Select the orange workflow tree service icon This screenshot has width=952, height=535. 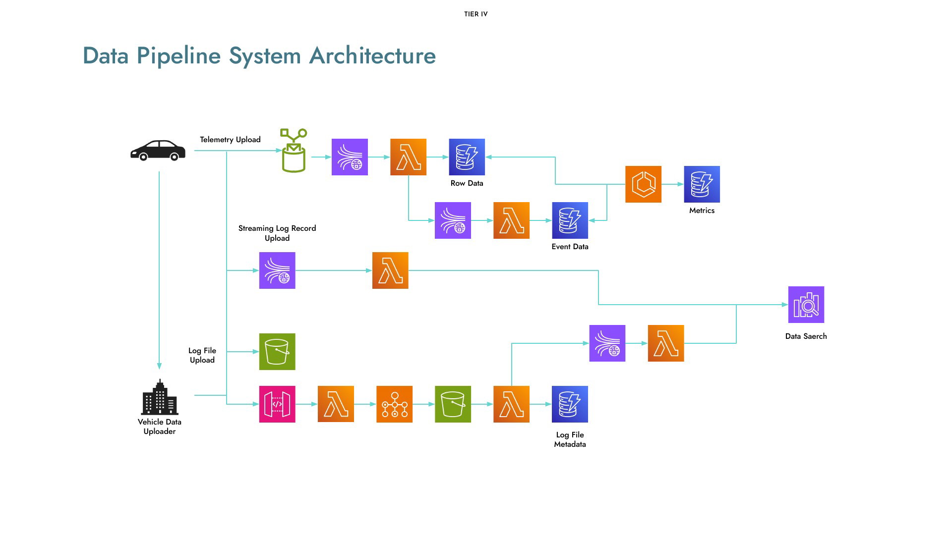coord(394,404)
